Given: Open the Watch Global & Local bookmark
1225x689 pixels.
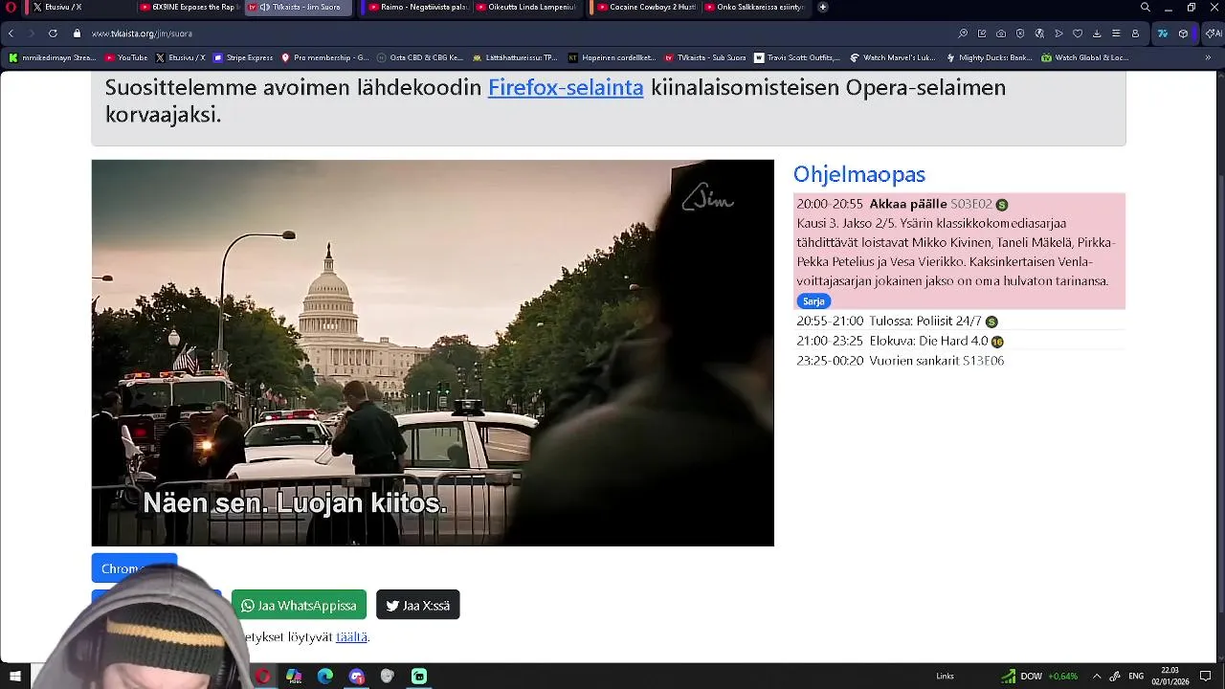Looking at the screenshot, I should click(1084, 57).
